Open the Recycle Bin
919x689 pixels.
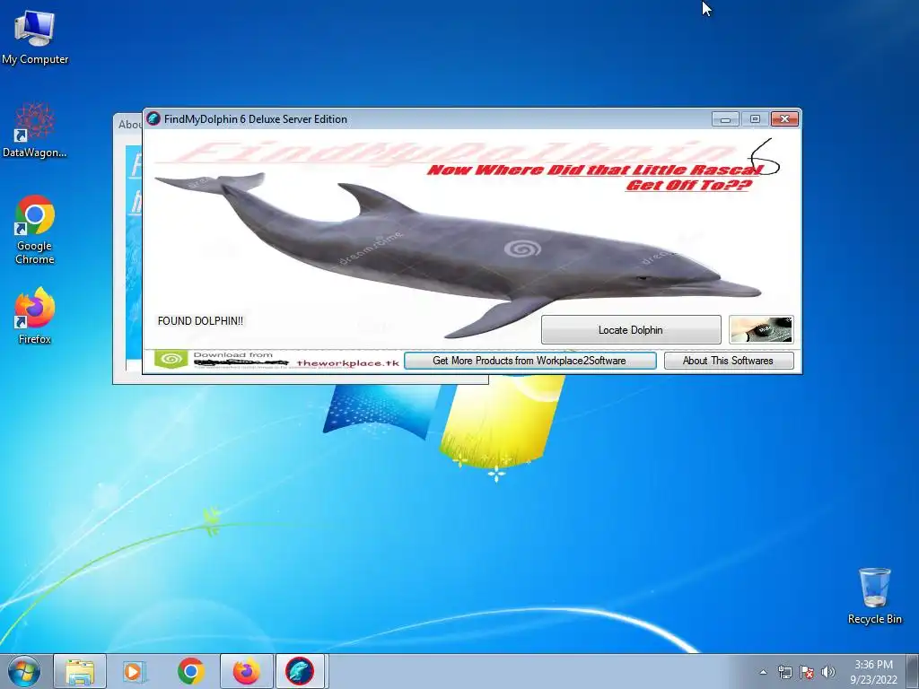[874, 596]
